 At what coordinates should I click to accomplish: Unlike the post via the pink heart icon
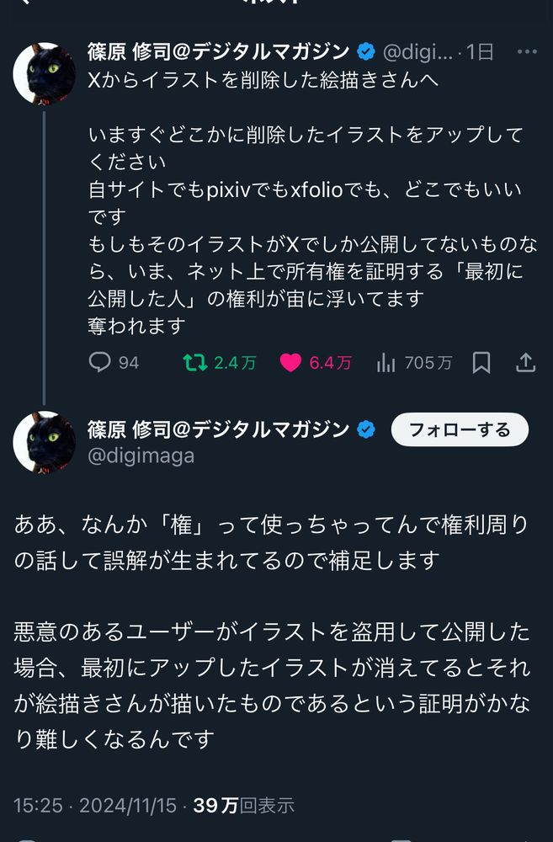[x=290, y=363]
